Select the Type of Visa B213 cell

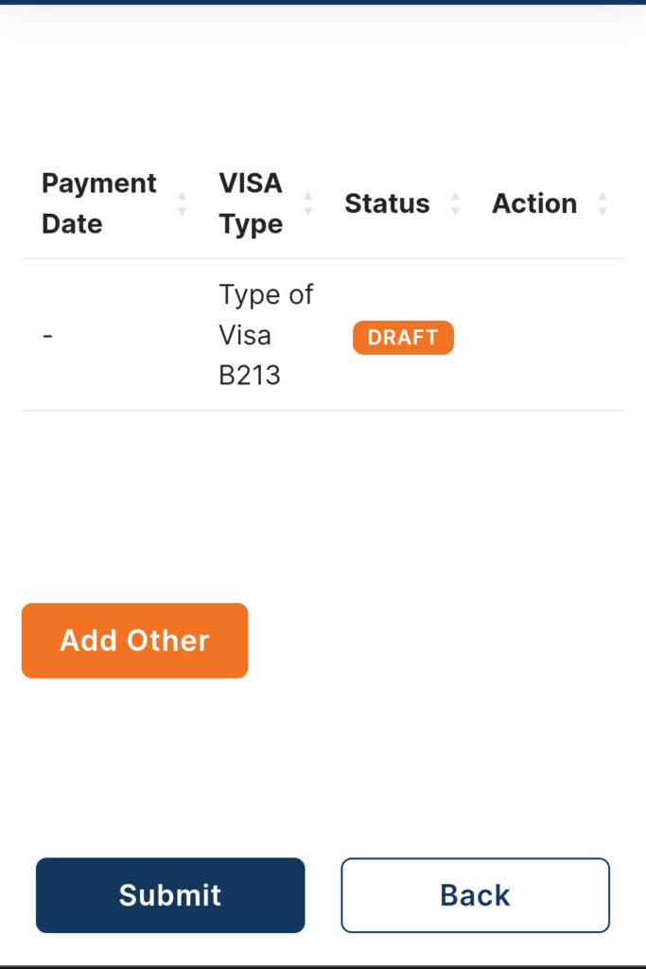[x=266, y=335]
